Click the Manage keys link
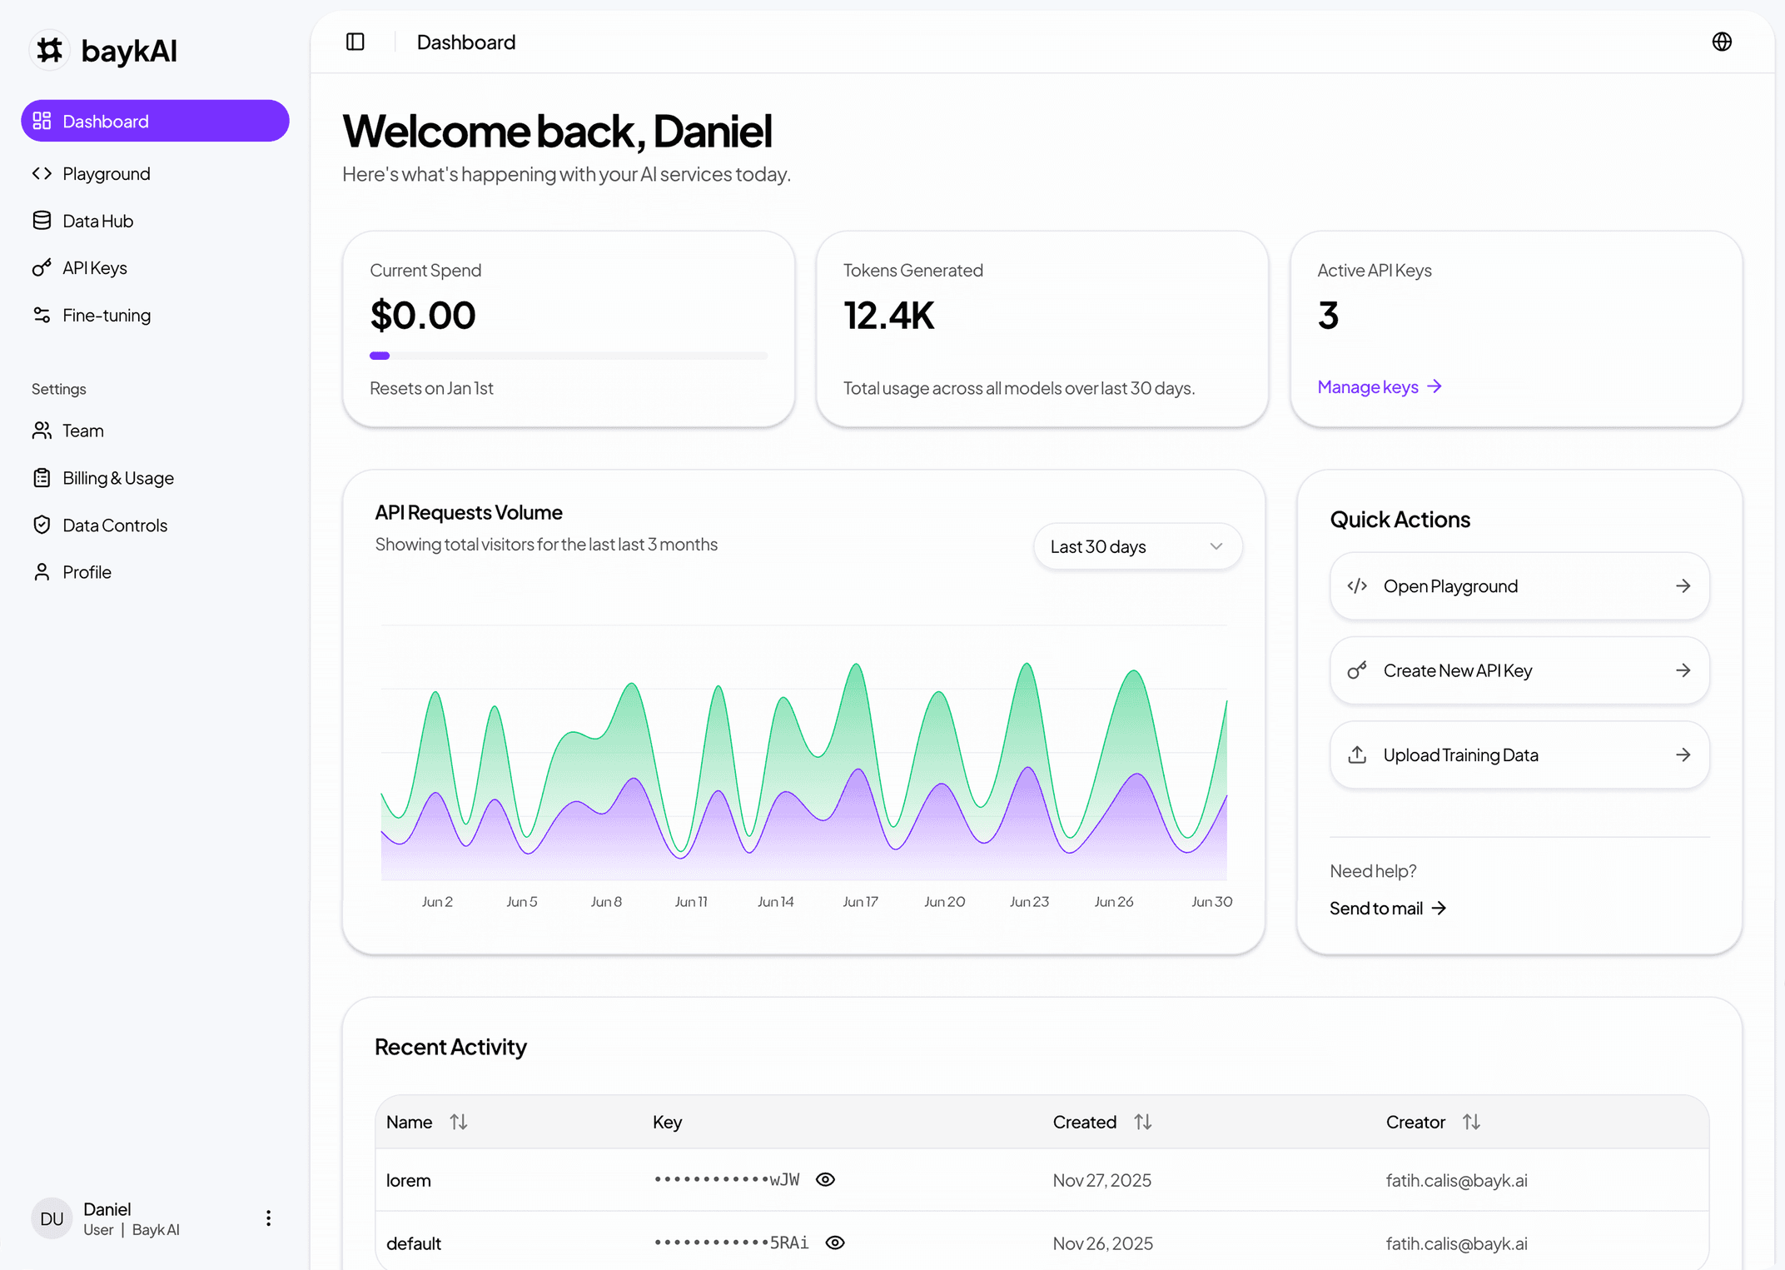This screenshot has width=1785, height=1270. click(x=1380, y=387)
